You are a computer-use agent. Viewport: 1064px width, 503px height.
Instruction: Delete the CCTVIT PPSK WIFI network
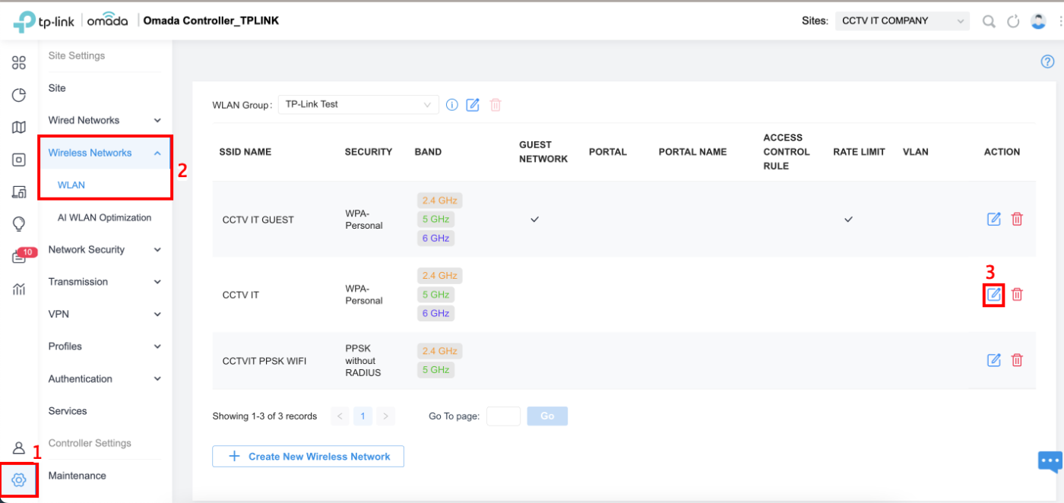point(1017,360)
